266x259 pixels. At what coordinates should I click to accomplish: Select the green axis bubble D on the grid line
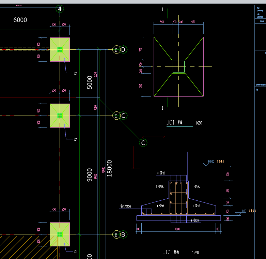coord(123,50)
